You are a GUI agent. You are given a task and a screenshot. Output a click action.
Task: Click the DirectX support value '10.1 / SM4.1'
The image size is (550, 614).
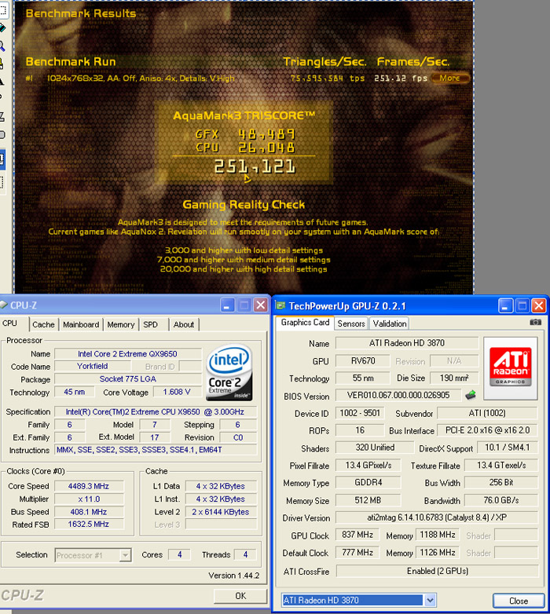508,448
